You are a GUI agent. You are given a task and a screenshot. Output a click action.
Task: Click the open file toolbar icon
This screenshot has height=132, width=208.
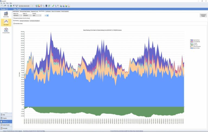[5, 6]
